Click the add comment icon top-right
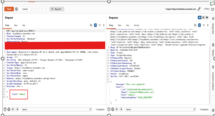Viewport: 215px width, 116px height. pyautogui.click(x=212, y=3)
